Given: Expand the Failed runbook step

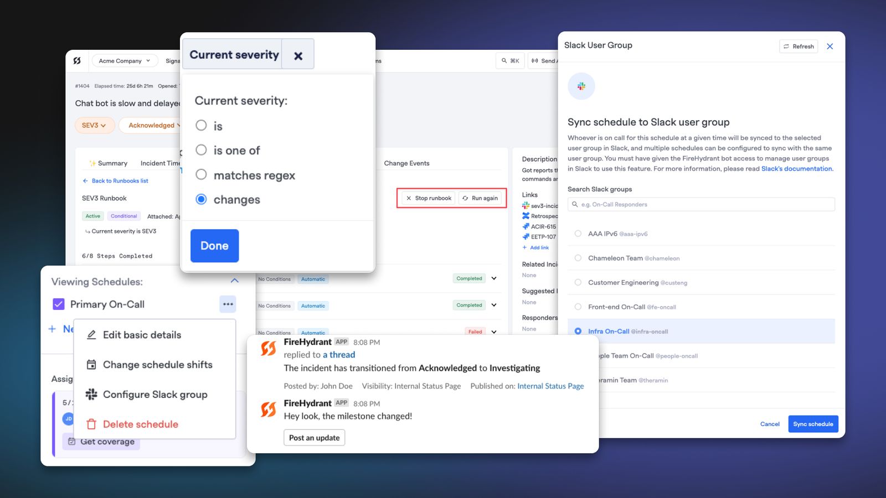Looking at the screenshot, I should (494, 331).
